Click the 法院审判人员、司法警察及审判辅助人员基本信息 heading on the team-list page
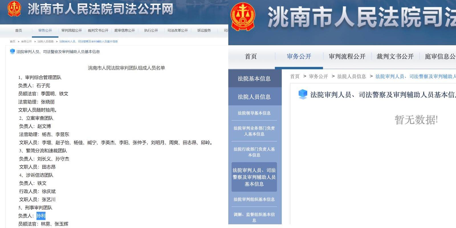456x228 pixels. click(x=58, y=52)
